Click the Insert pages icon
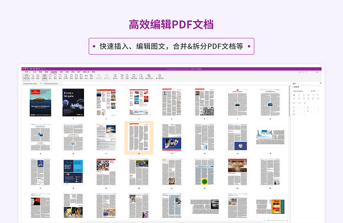This screenshot has height=223, width=343. pyautogui.click(x=50, y=76)
